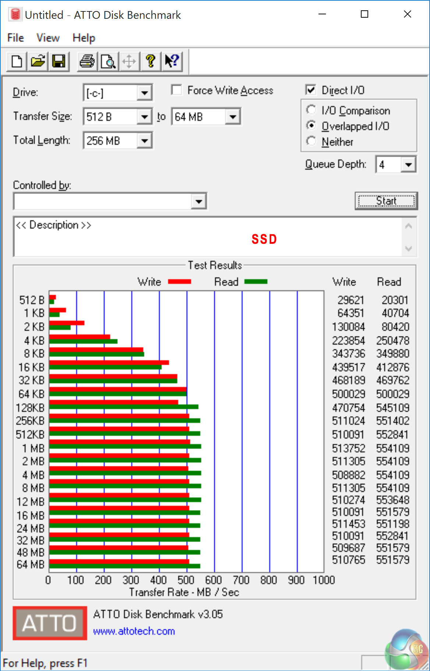Open Print Preview toolbar icon
The image size is (430, 671).
[x=108, y=61]
